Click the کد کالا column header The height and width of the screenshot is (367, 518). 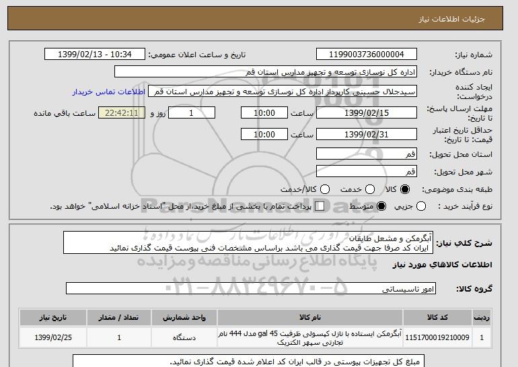point(437,317)
